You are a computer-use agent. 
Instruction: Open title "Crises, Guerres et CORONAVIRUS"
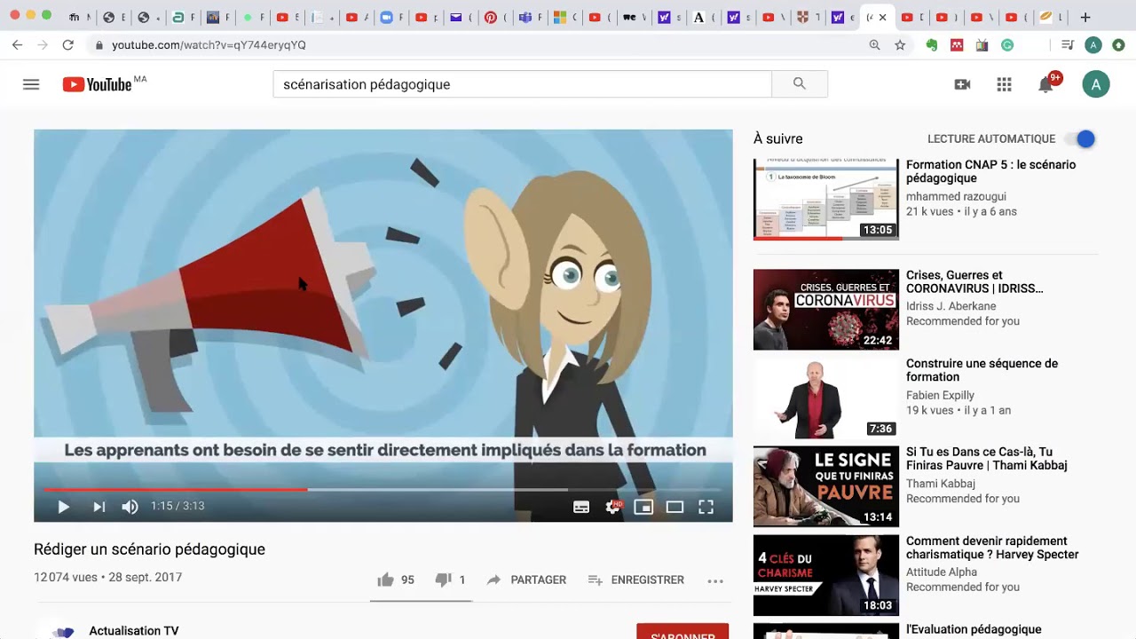coord(974,281)
